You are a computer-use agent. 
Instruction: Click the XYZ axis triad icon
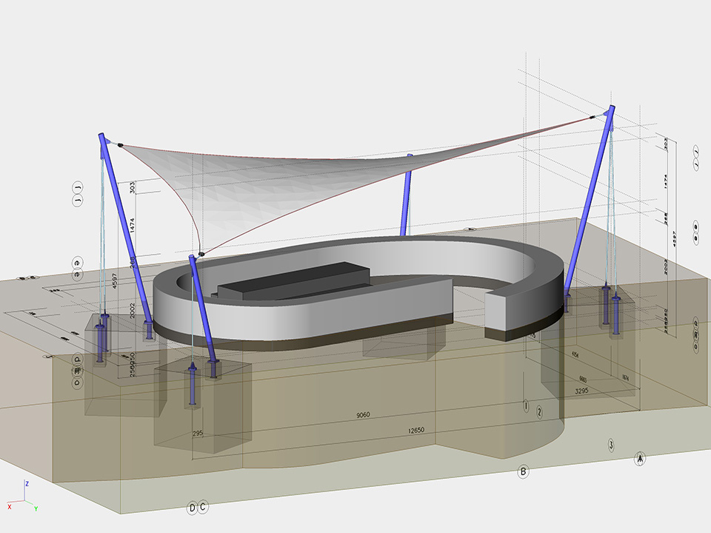(x=23, y=497)
